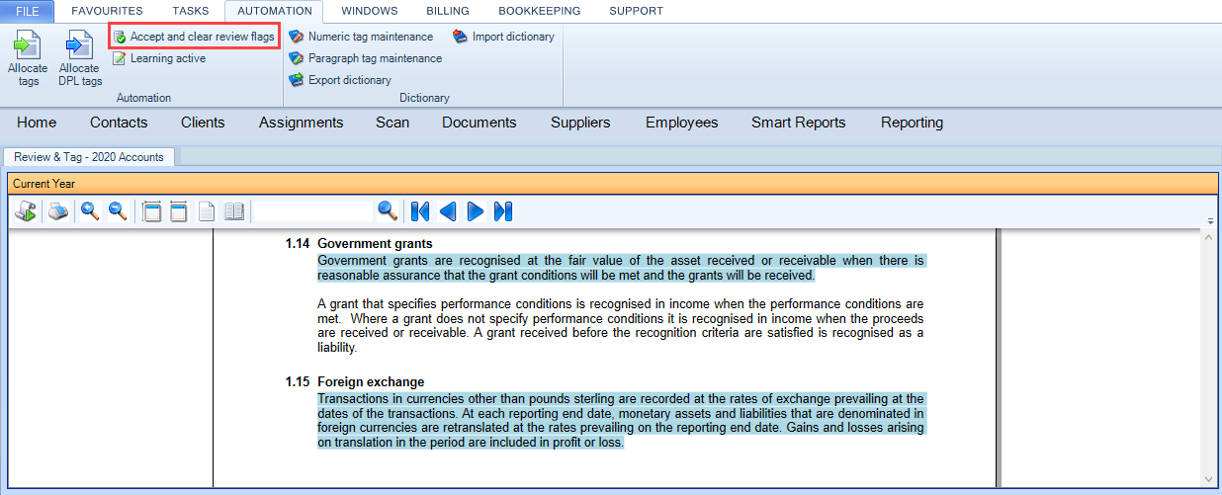Screen dimensions: 1222x495
Task: Click the scroll down arrow of document scrollbar
Action: point(1210,480)
